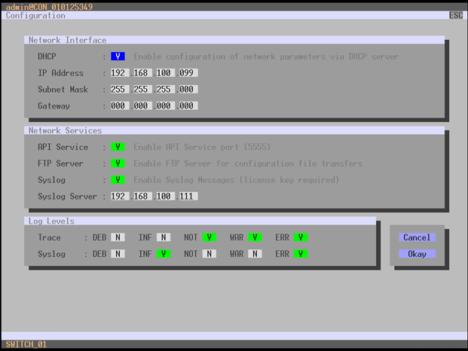Click the Network Interface section header
Viewport: 468px width, 351px height.
tap(234, 40)
